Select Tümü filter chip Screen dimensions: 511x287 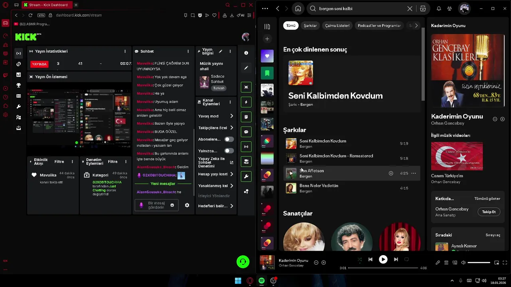(x=291, y=26)
